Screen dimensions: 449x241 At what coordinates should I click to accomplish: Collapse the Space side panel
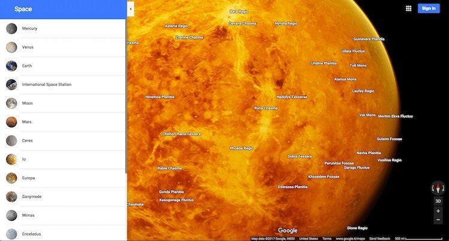coord(131,9)
